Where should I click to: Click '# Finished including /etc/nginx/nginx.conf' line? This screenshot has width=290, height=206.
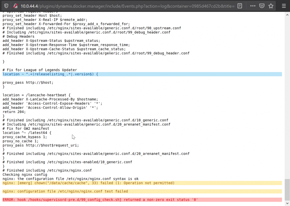coord(47,170)
